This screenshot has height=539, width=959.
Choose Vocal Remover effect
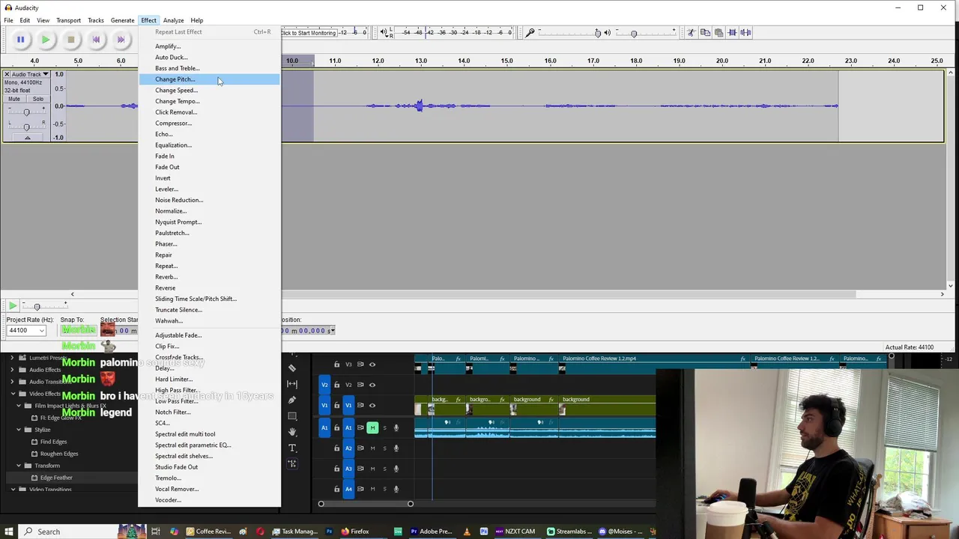tap(209, 489)
